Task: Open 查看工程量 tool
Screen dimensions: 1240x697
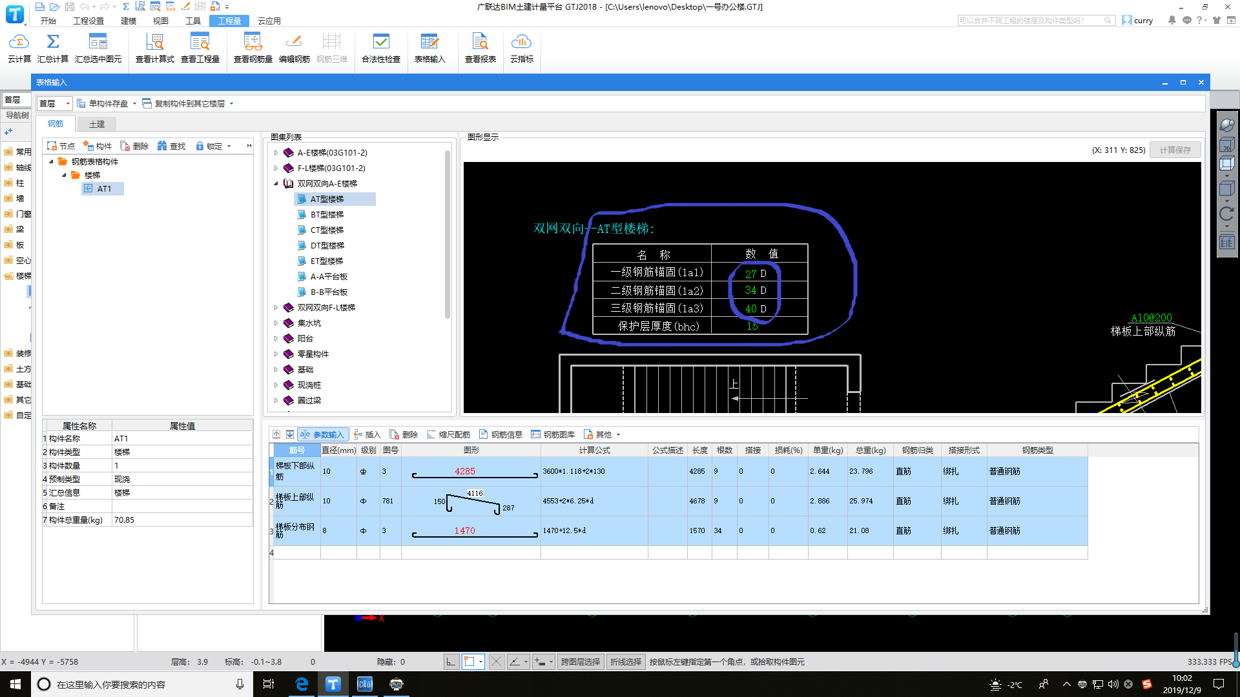Action: coord(200,48)
